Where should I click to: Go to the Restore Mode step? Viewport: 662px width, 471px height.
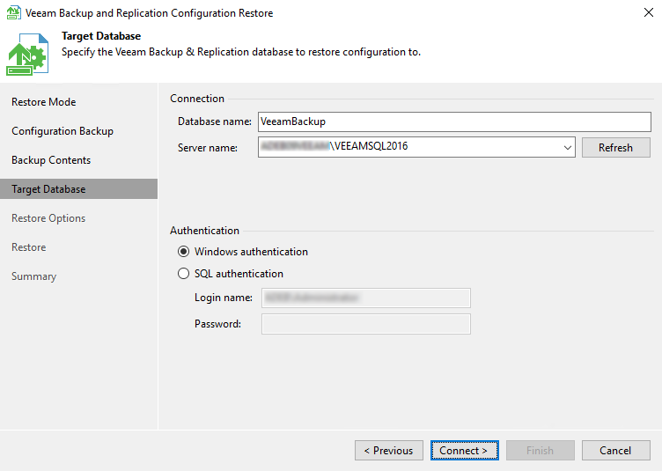[44, 102]
